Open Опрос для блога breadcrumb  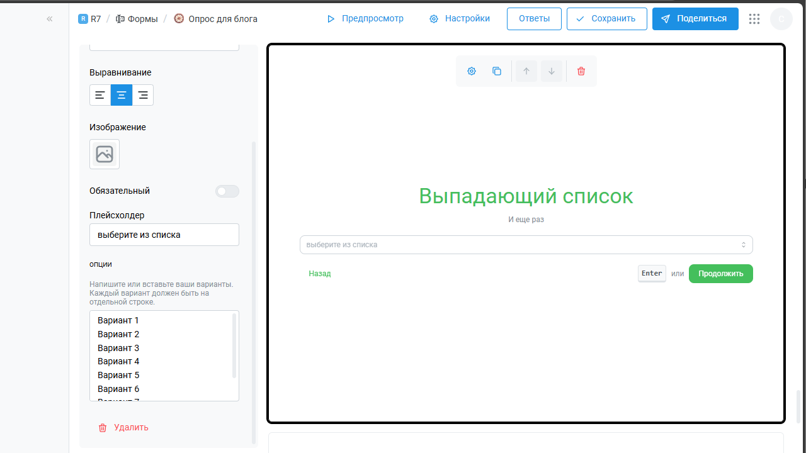[x=215, y=19]
